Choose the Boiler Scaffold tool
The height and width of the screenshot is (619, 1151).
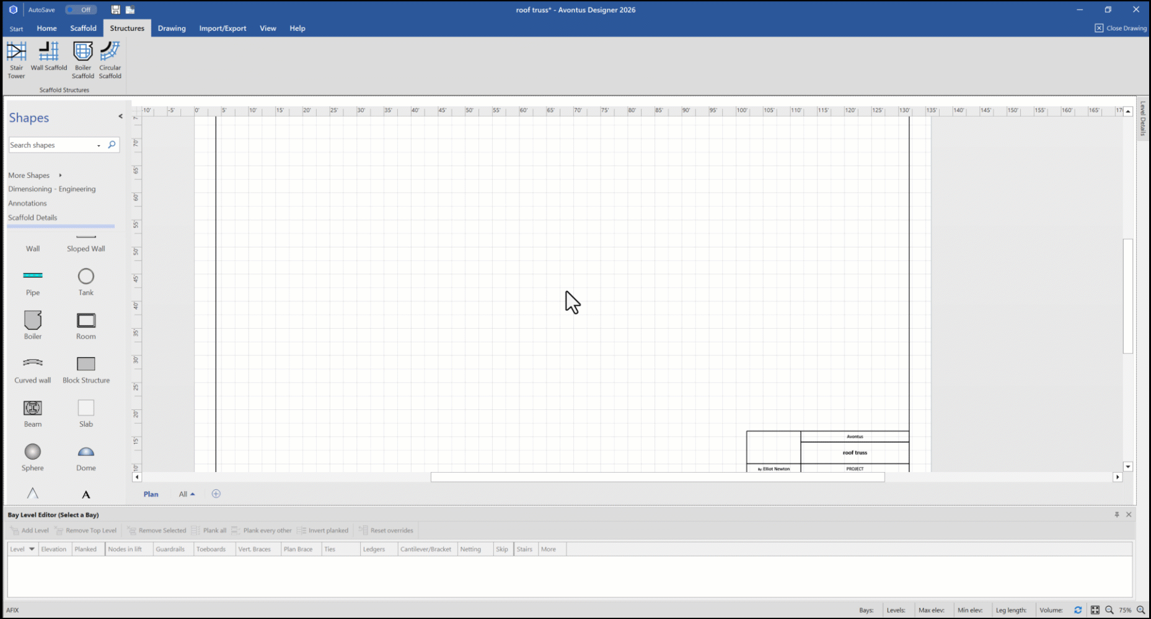coord(82,60)
